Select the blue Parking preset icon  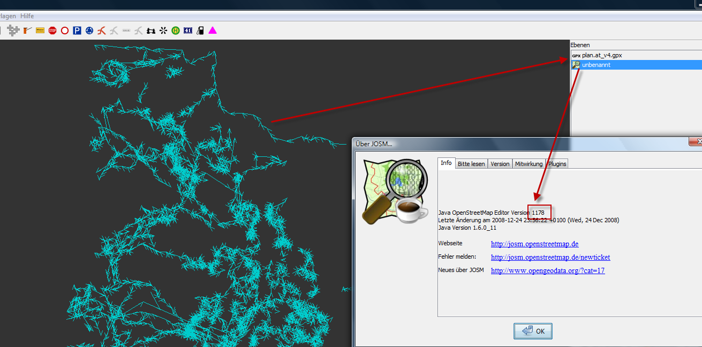point(77,31)
